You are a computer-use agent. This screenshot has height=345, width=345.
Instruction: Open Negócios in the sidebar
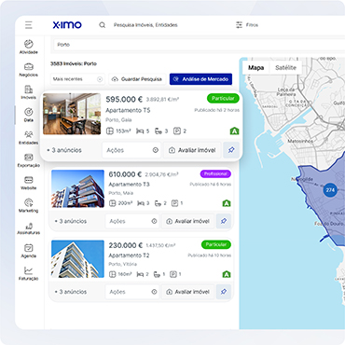click(29, 70)
